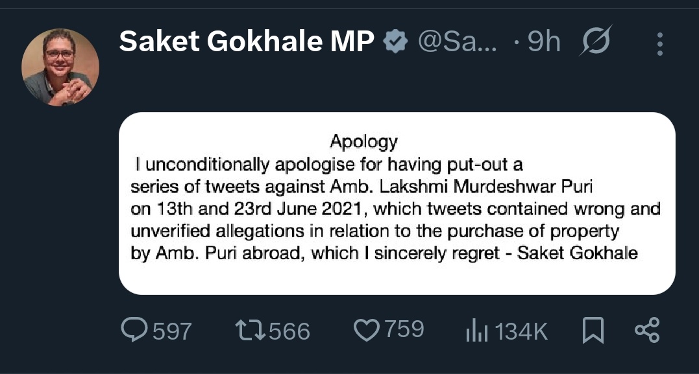Open Saket Gokhale's profile picture

click(60, 67)
